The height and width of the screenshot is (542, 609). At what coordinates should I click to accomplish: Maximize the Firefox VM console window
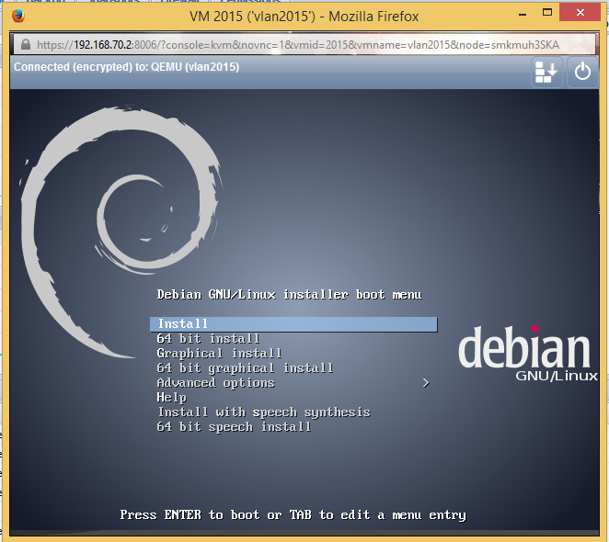547,13
